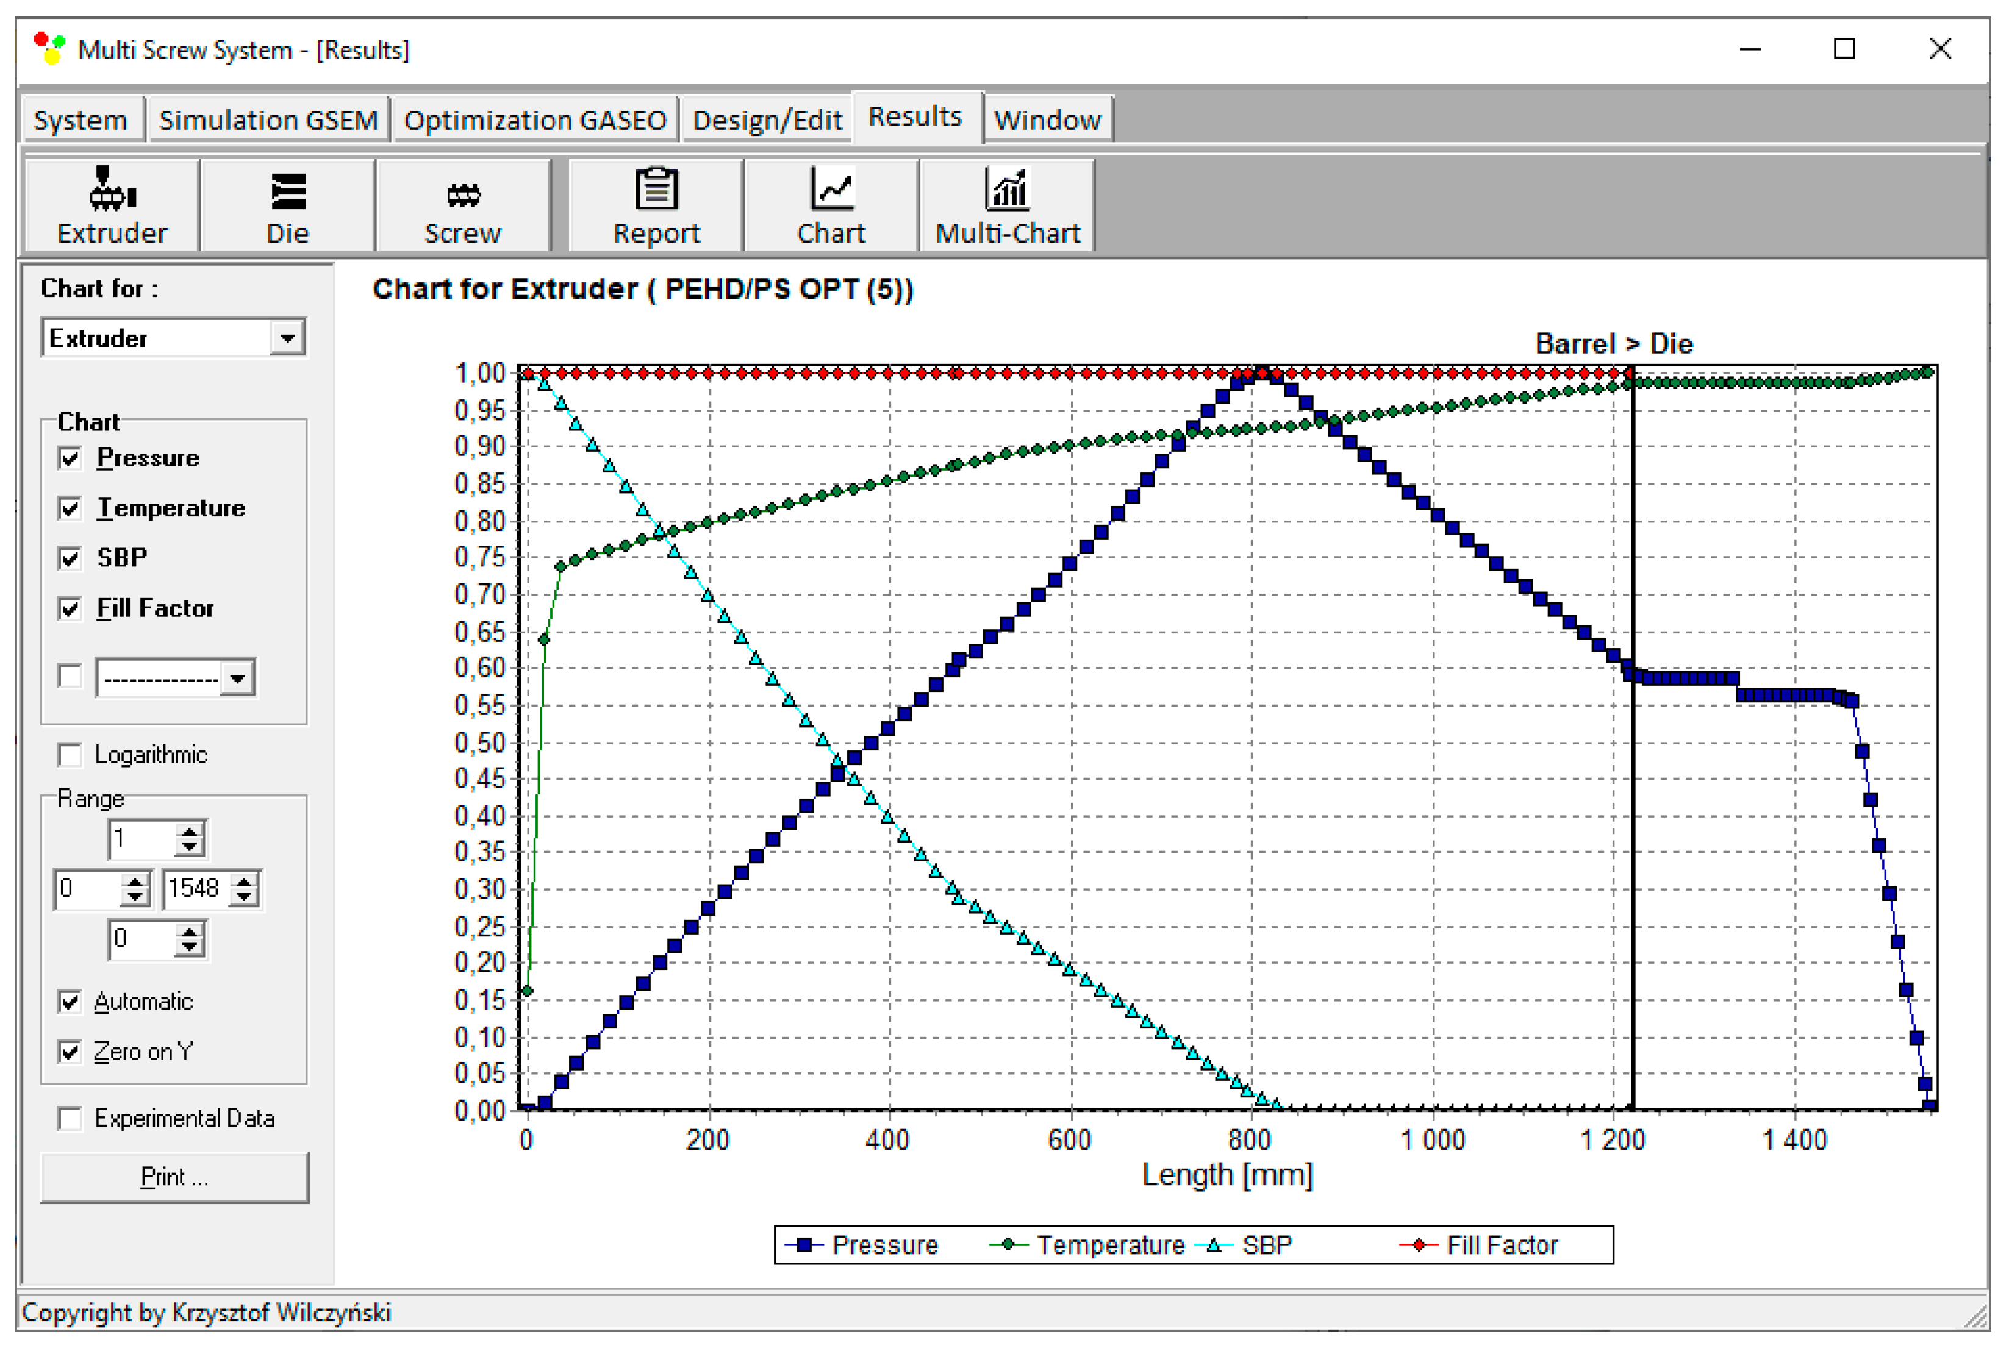Uncheck the Pressure checkbox
Image resolution: width=2009 pixels, height=1354 pixels.
[x=70, y=458]
